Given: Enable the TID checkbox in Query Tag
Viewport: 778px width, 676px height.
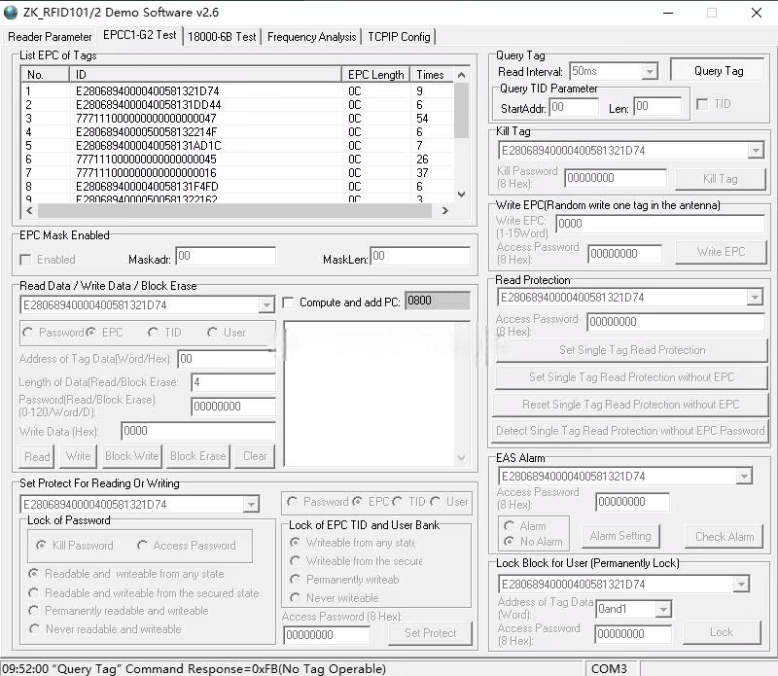Looking at the screenshot, I should coord(702,104).
